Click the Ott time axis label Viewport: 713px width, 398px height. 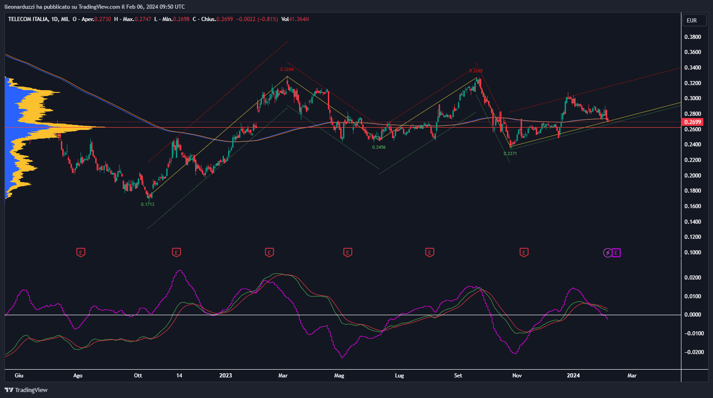138,376
